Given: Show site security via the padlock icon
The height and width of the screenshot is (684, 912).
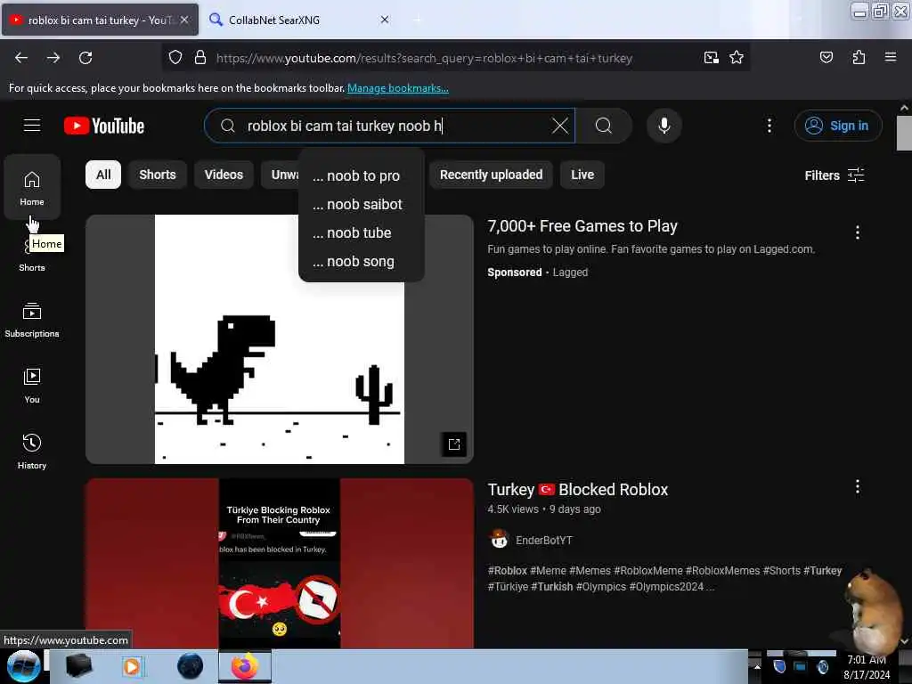Looking at the screenshot, I should 200,58.
